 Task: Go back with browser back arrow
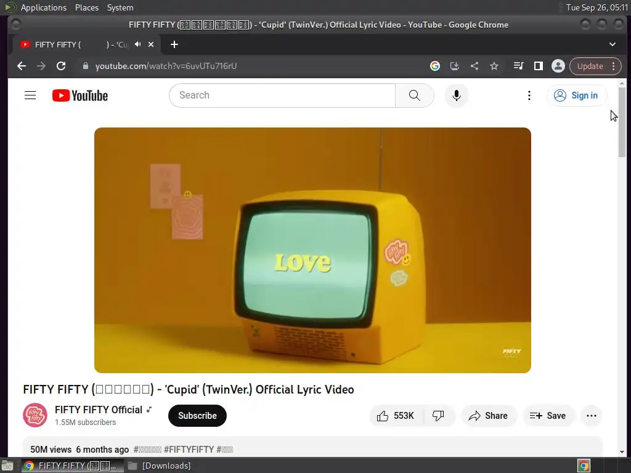pos(22,66)
